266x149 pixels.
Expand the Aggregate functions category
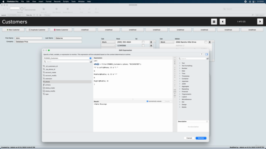point(180,87)
